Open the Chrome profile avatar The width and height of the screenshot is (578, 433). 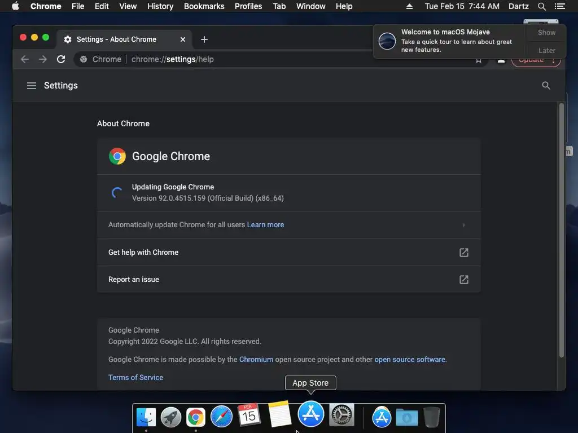[x=501, y=60]
